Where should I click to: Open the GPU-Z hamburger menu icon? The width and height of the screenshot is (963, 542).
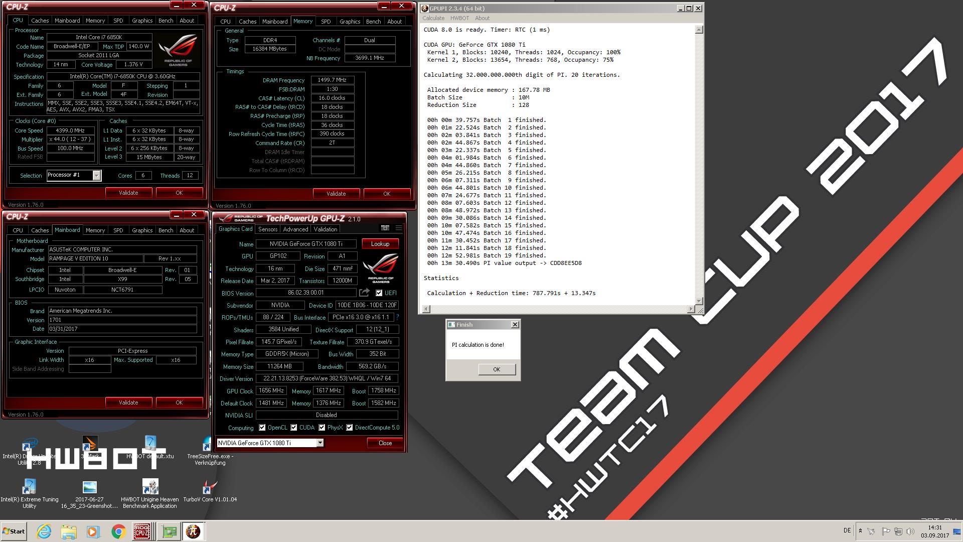coord(399,228)
